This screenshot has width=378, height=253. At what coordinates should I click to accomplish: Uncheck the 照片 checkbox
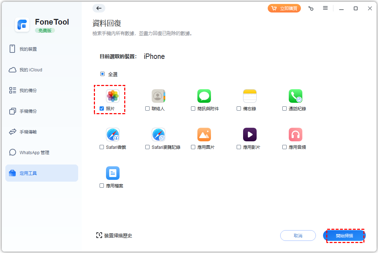[102, 108]
